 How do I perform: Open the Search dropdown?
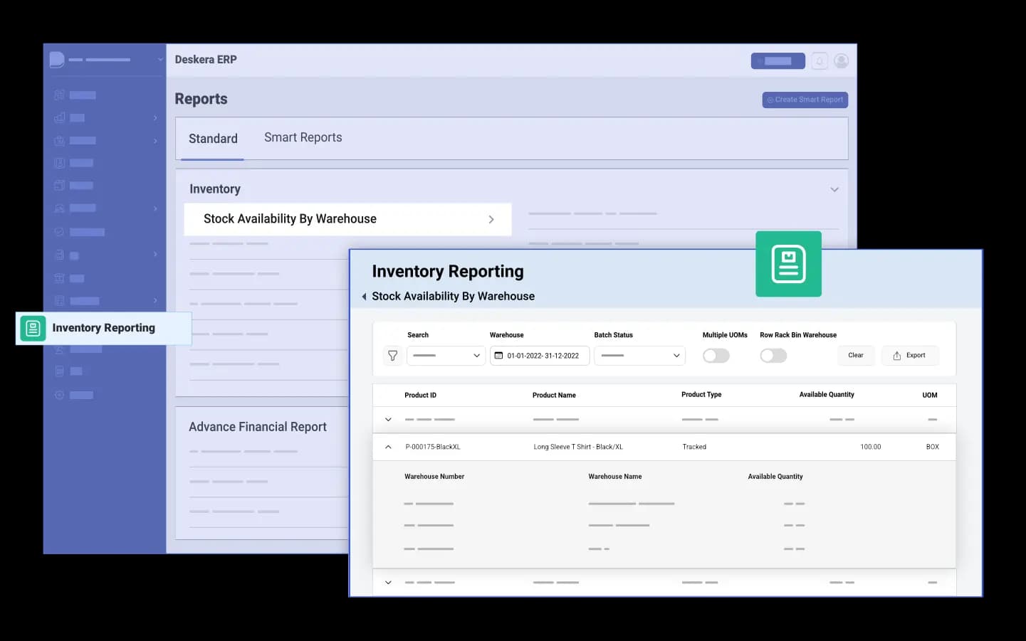[446, 356]
